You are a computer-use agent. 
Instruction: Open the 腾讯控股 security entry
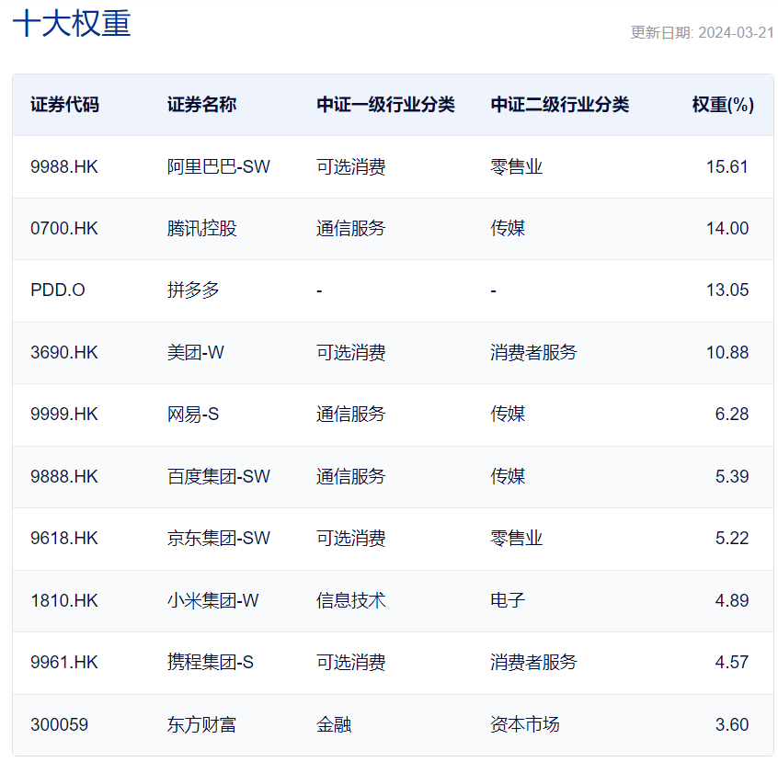199,228
